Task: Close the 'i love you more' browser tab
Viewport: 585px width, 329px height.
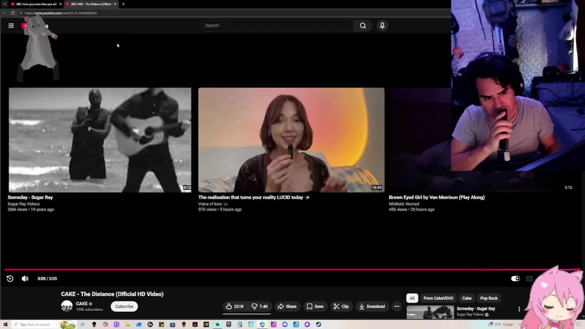Action: (60, 4)
